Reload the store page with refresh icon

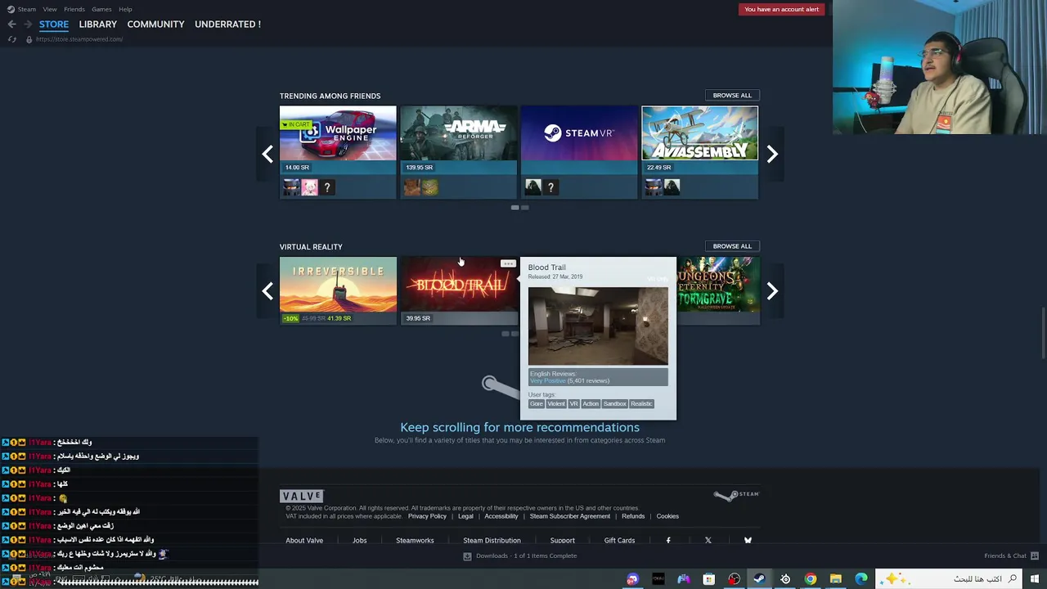click(11, 39)
